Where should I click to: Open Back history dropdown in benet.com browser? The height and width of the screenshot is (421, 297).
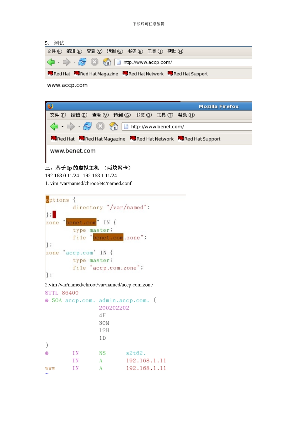63,127
